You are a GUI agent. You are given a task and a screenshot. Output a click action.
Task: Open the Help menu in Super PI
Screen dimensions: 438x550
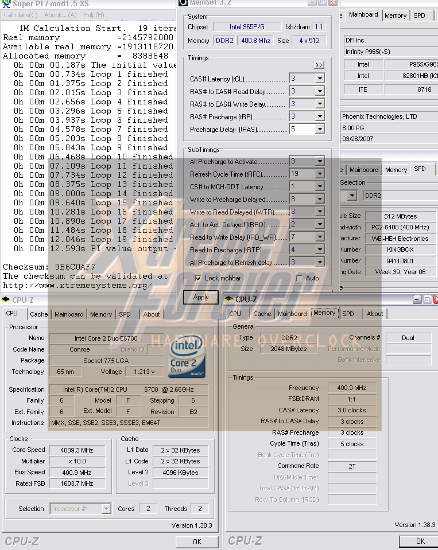[94, 15]
